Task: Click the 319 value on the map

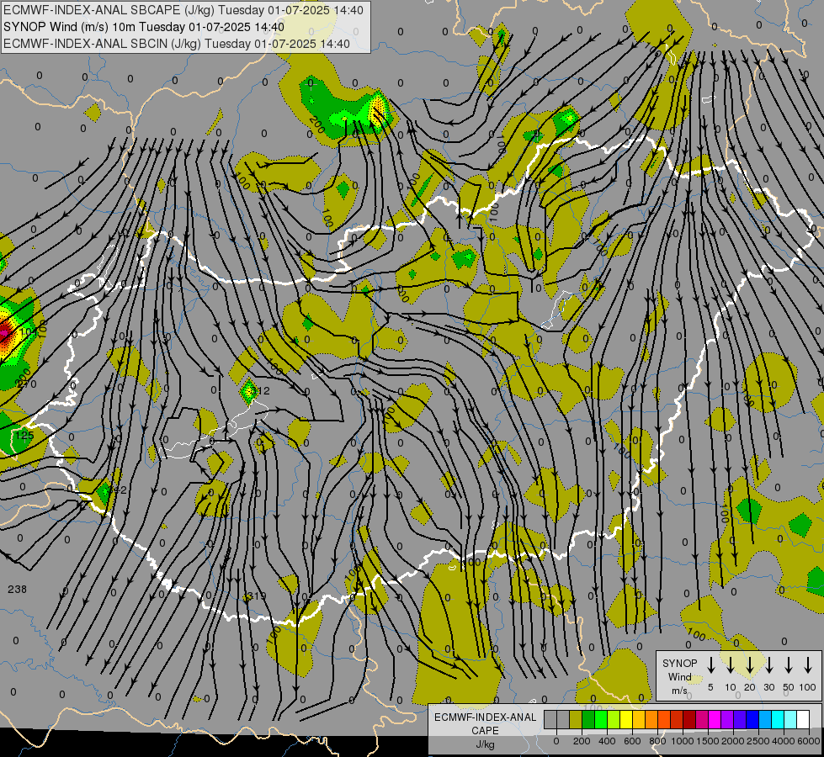Action: click(x=257, y=596)
